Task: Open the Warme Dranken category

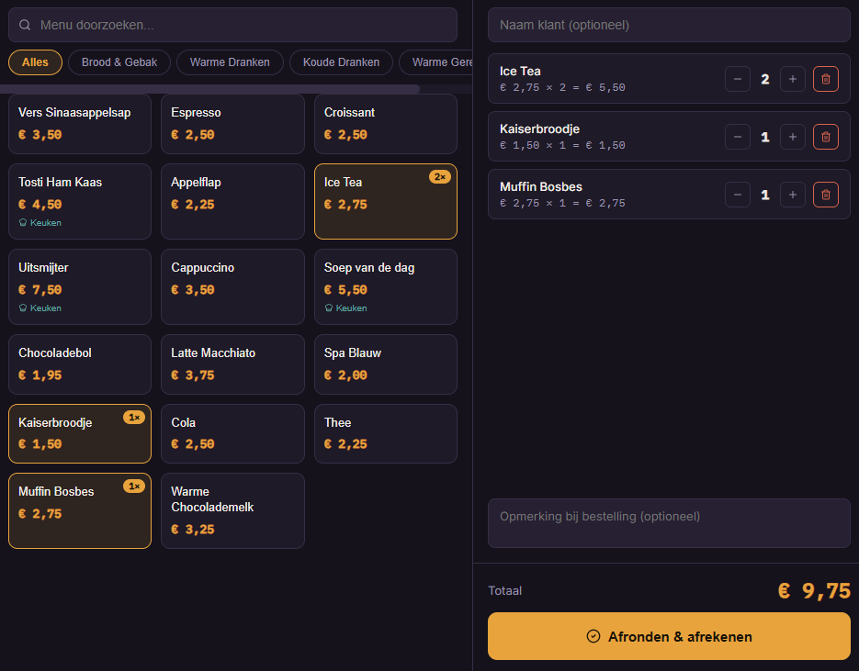Action: (x=230, y=62)
